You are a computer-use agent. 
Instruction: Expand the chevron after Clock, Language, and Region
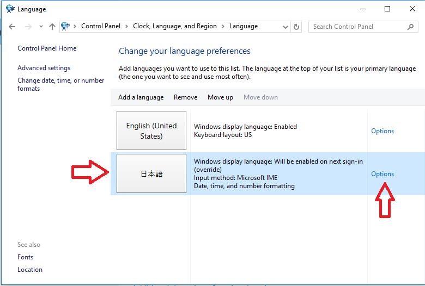(x=223, y=27)
